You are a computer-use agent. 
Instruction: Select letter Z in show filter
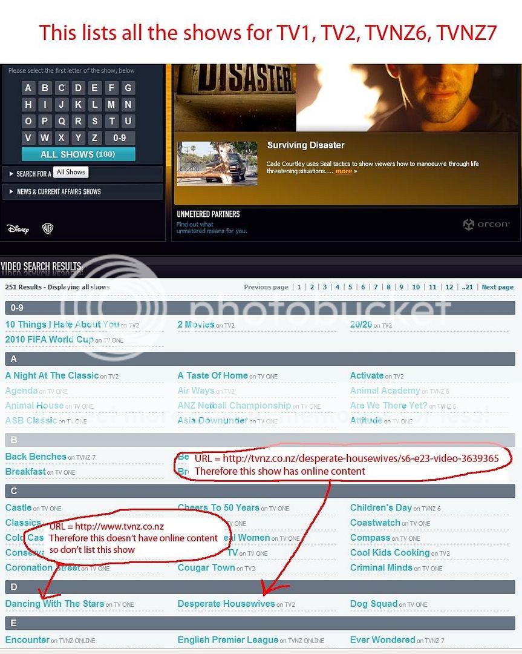(x=94, y=137)
